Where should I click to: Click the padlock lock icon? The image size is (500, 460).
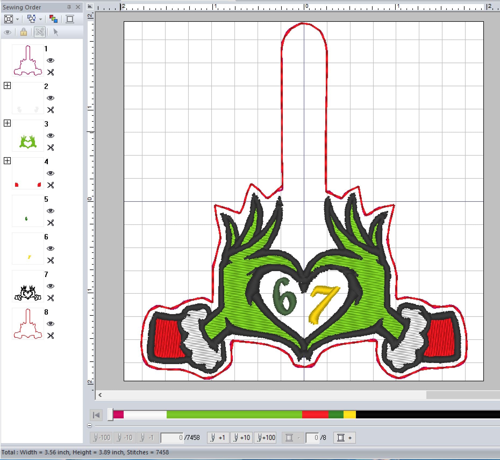click(24, 32)
